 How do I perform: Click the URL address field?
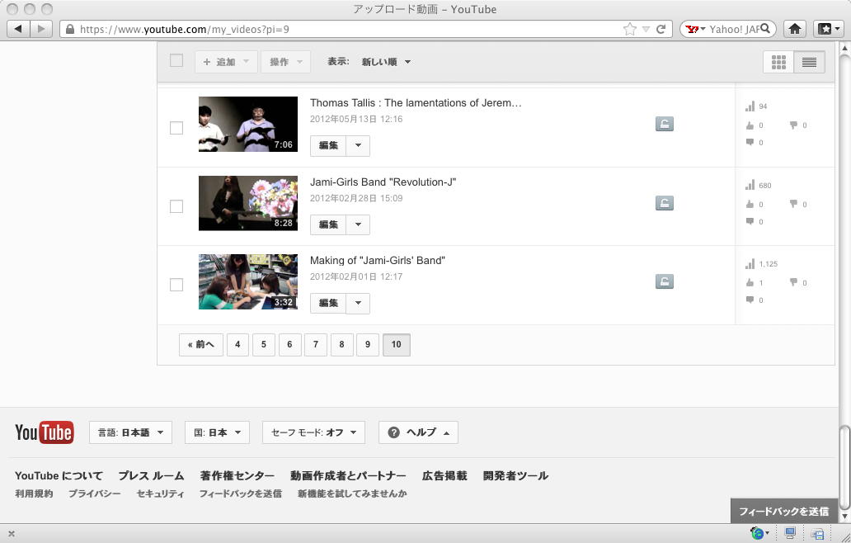tap(347, 29)
